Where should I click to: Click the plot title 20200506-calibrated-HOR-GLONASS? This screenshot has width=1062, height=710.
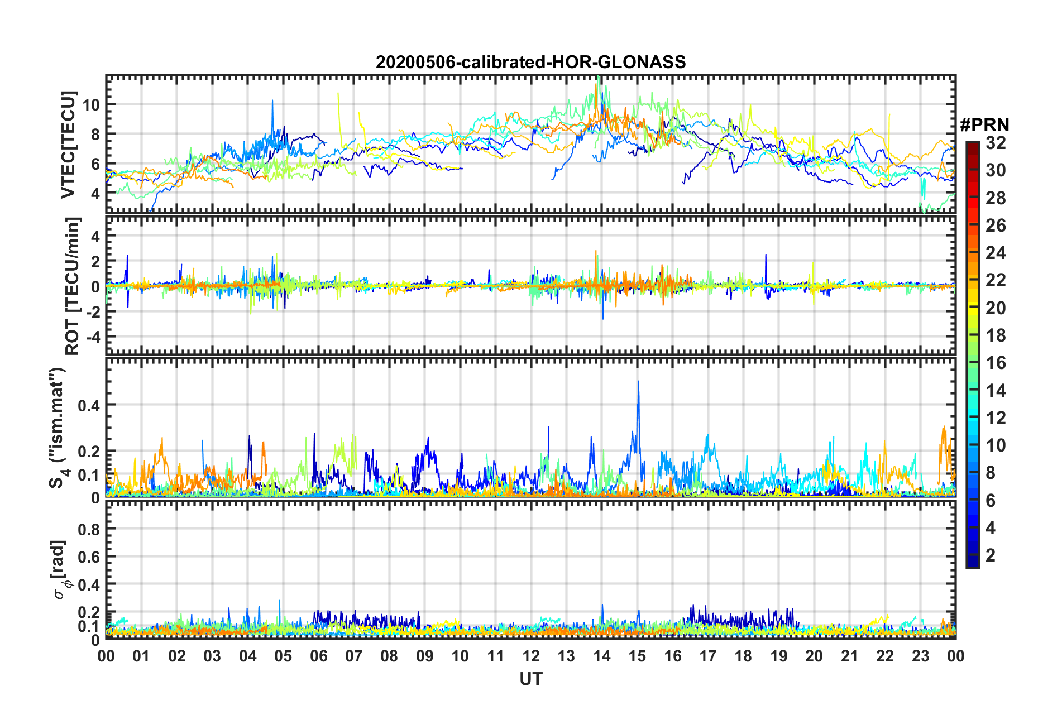(x=530, y=62)
